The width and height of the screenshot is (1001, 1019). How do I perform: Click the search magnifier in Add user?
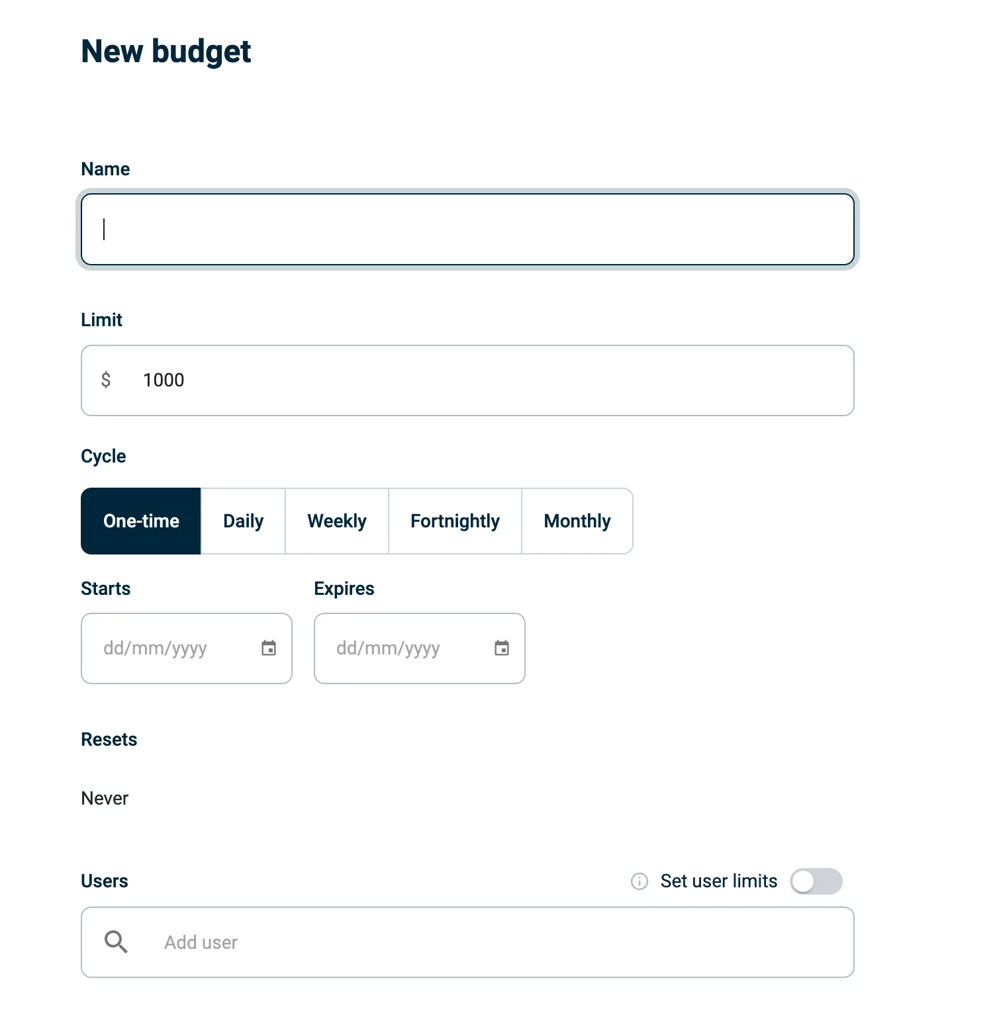tap(116, 942)
